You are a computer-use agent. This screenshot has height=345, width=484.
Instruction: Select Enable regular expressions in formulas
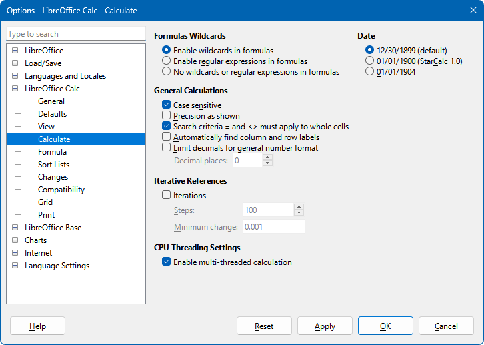point(166,61)
